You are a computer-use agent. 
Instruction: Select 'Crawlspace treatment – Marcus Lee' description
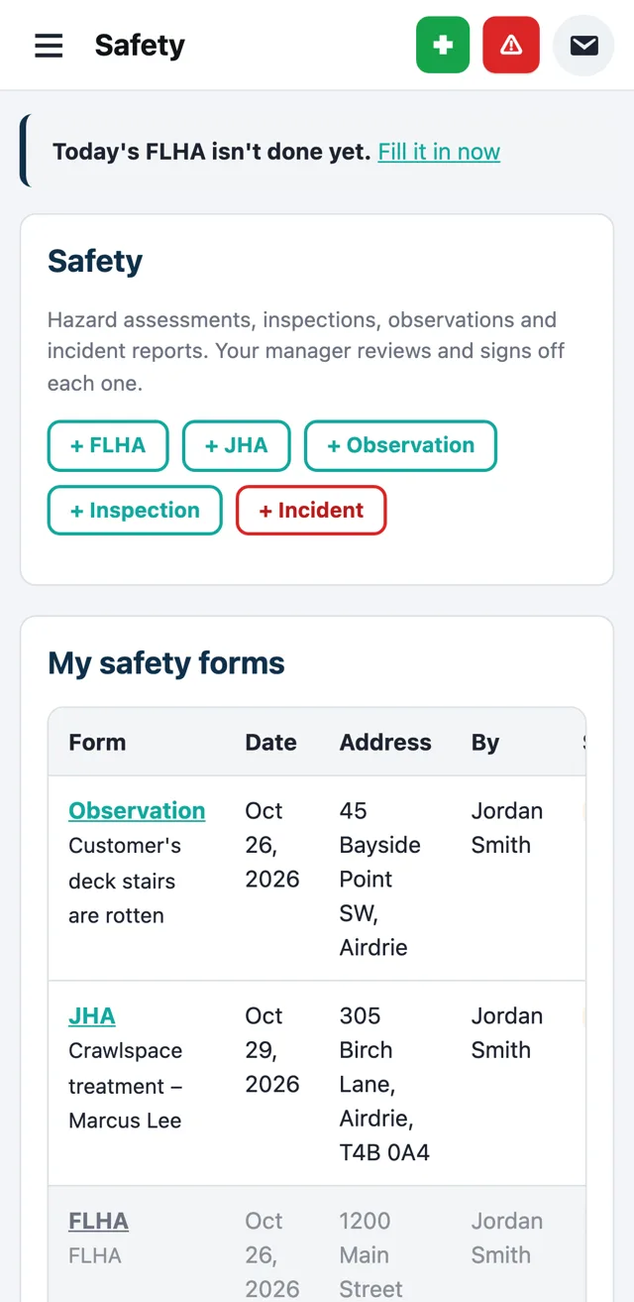(x=126, y=1086)
